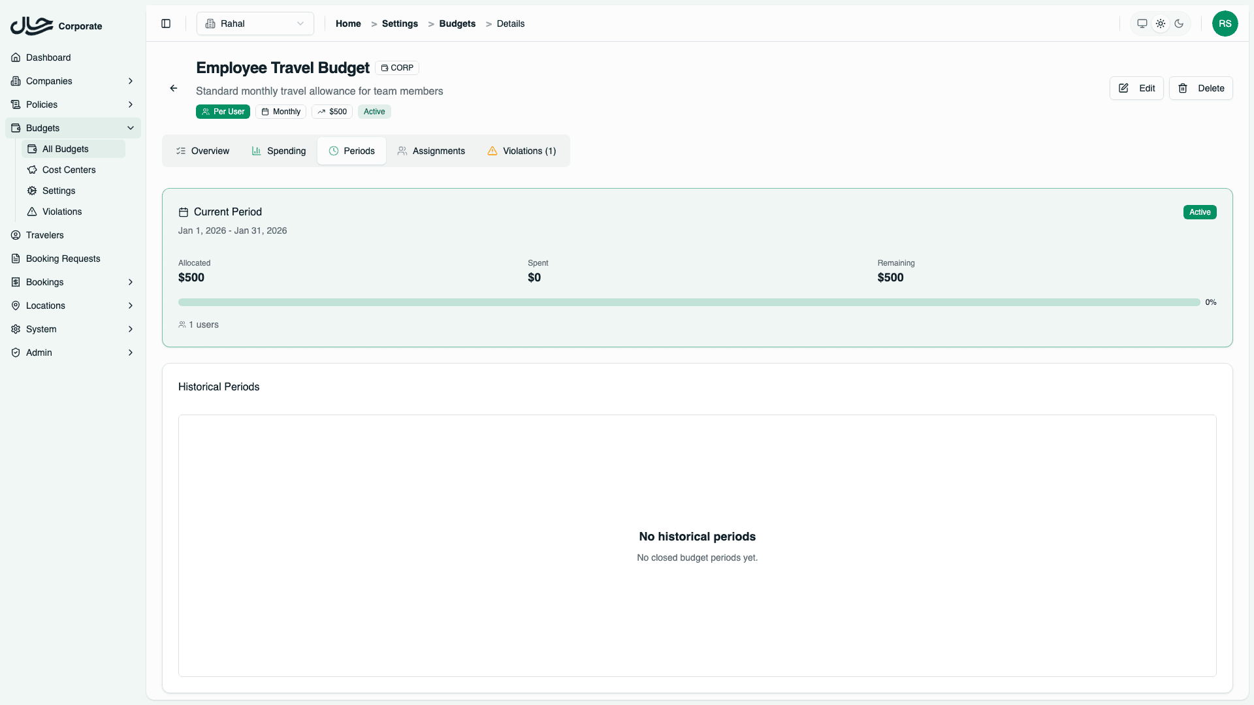The image size is (1254, 705).
Task: Open the Dashboard home icon
Action: pyautogui.click(x=16, y=57)
